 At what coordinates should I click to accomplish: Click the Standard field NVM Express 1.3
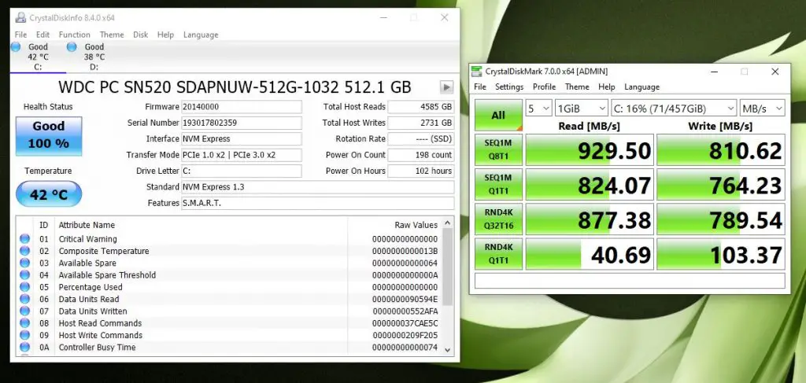coord(318,187)
